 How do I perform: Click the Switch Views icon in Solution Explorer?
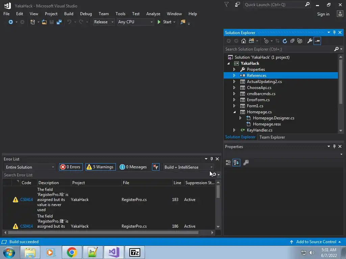coord(251,41)
